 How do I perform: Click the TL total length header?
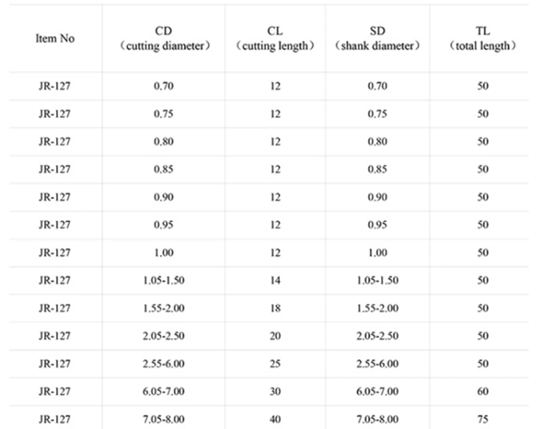[482, 38]
